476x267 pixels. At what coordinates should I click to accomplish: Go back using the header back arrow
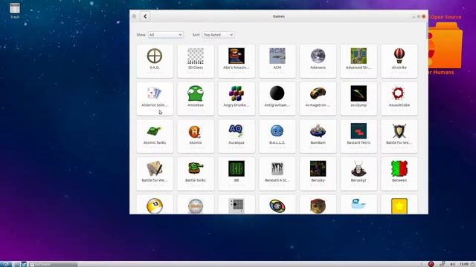[x=145, y=16]
